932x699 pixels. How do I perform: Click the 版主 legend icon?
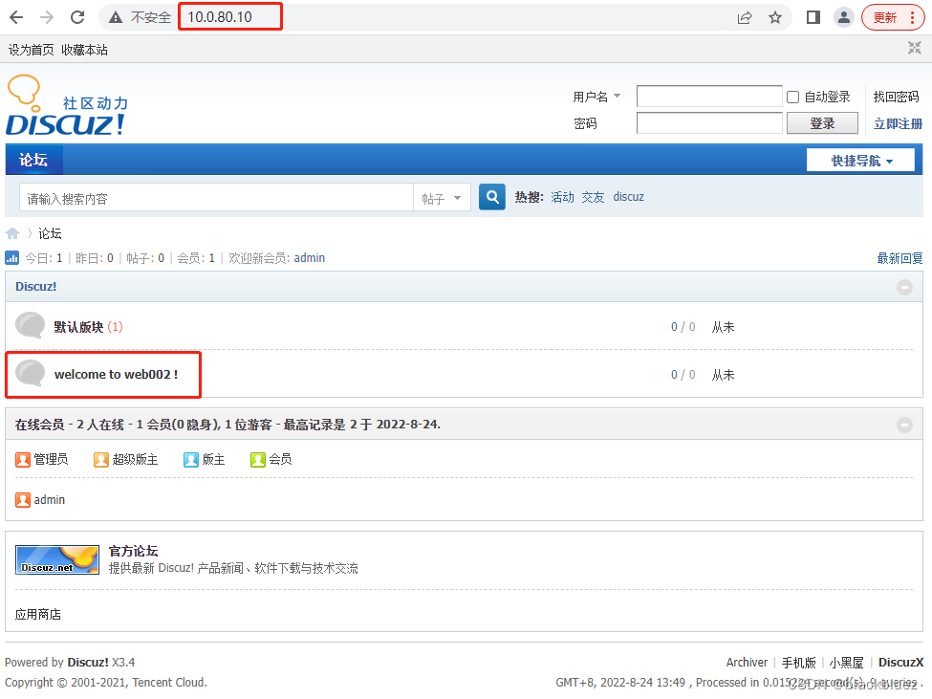tap(191, 459)
